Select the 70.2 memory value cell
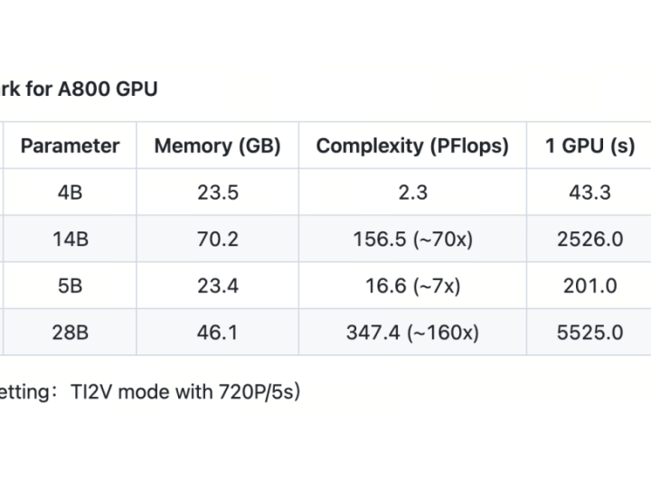The image size is (651, 479). (217, 239)
